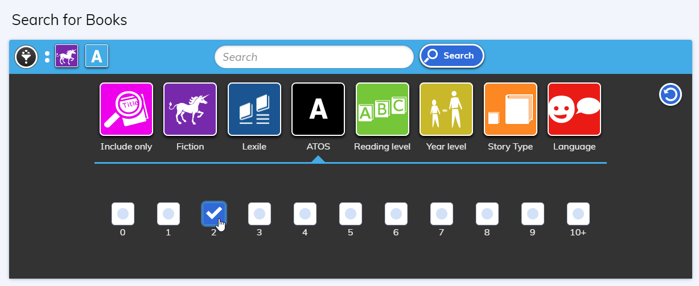This screenshot has width=699, height=286.
Task: Open the Lexile filter icon
Action: 254,109
